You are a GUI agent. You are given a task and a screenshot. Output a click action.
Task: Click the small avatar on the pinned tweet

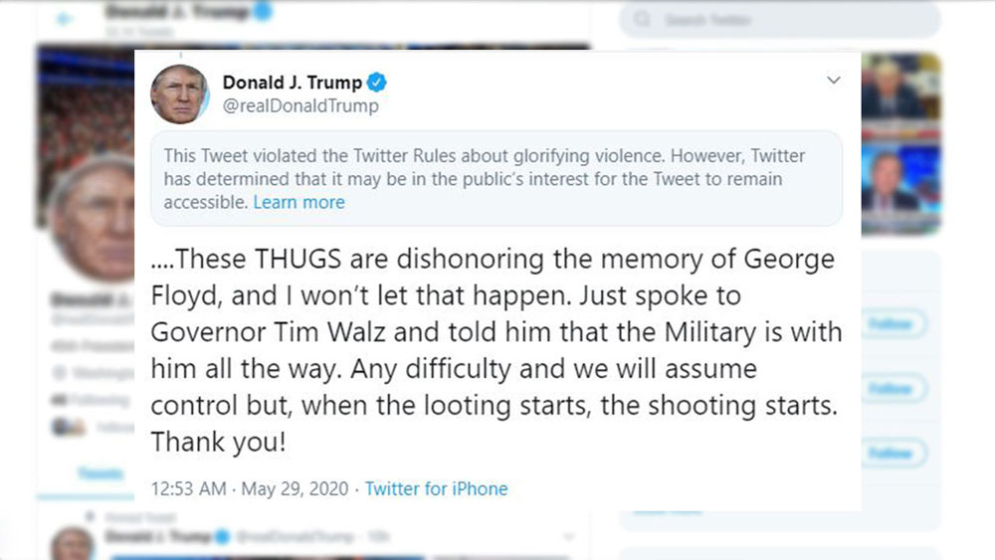pos(73,542)
